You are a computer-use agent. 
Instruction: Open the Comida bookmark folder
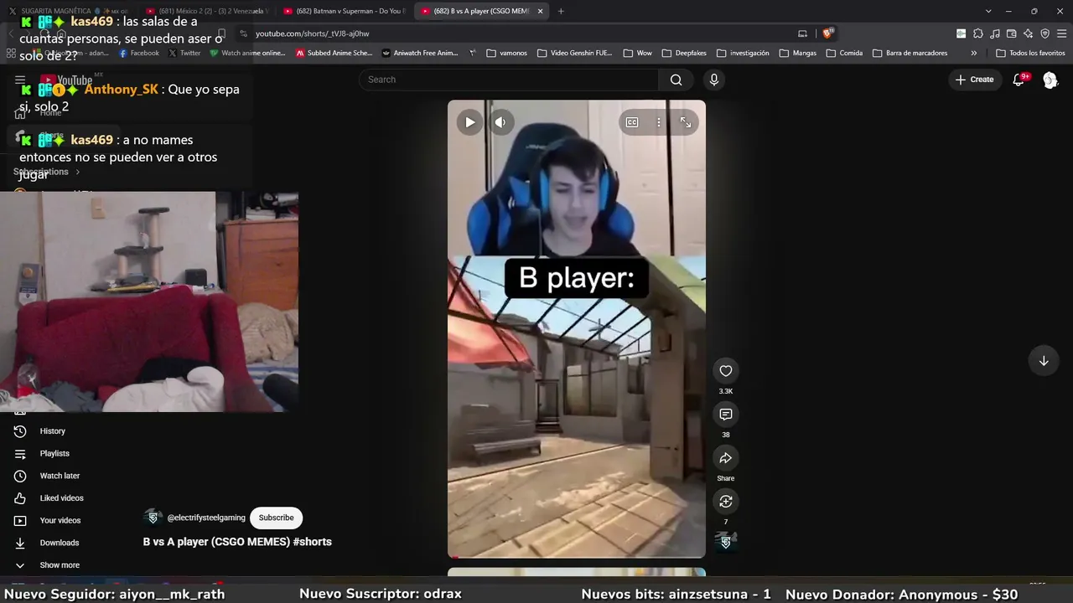point(844,53)
